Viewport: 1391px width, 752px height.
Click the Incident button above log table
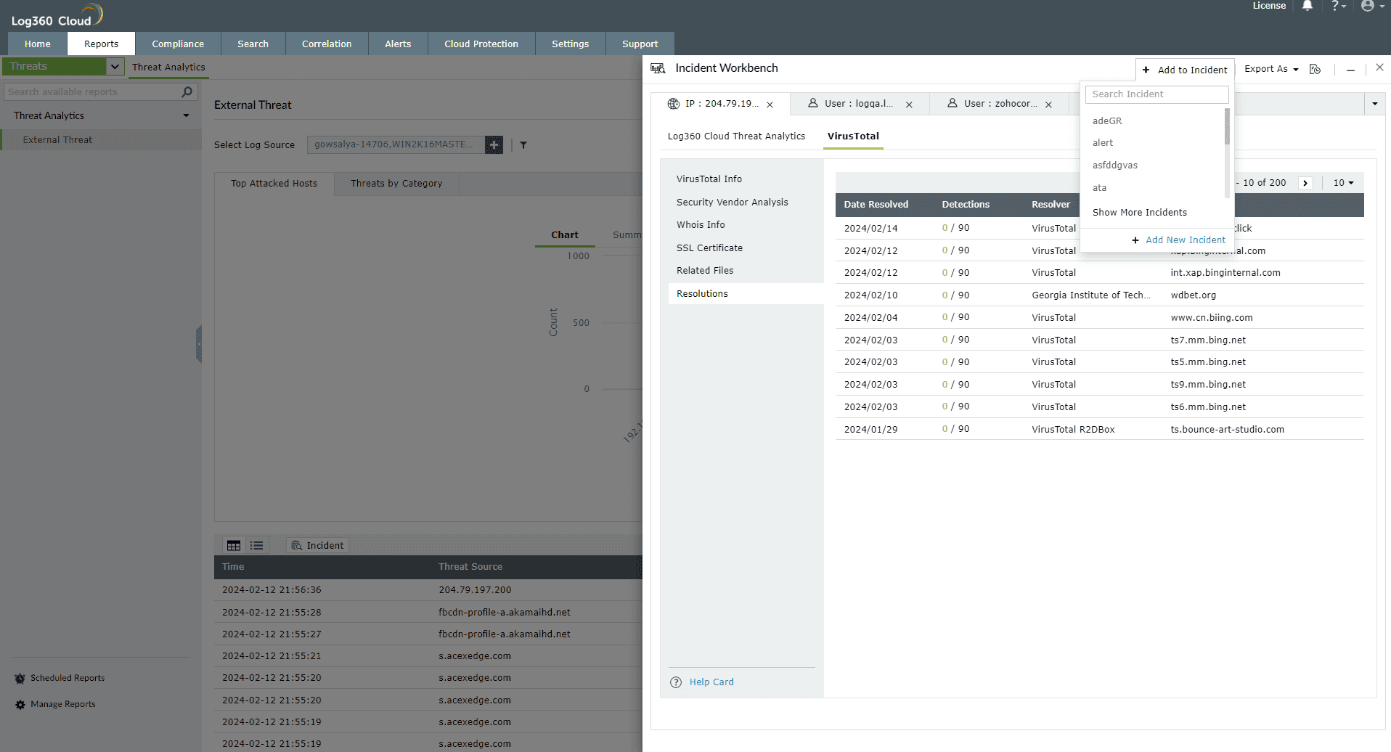[x=318, y=545]
